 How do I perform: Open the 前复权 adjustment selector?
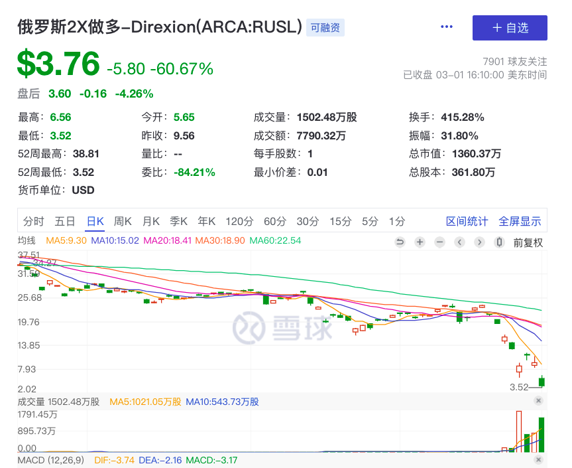point(528,242)
